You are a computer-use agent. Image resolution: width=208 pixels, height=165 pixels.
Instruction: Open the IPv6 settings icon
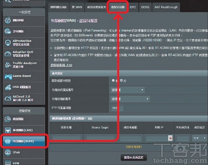[x=8, y=152]
